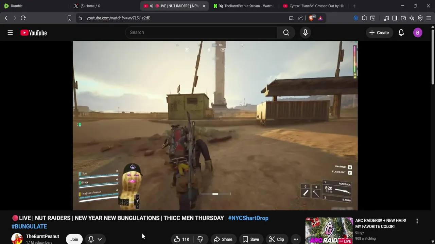Open options menu for Gingy live recommendation
The height and width of the screenshot is (244, 435).
pos(417,221)
